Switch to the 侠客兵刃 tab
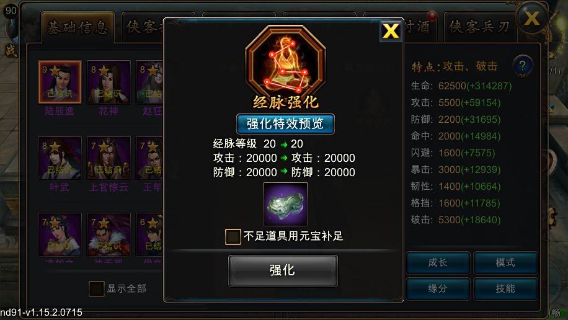This screenshot has height=320, width=568. [479, 27]
